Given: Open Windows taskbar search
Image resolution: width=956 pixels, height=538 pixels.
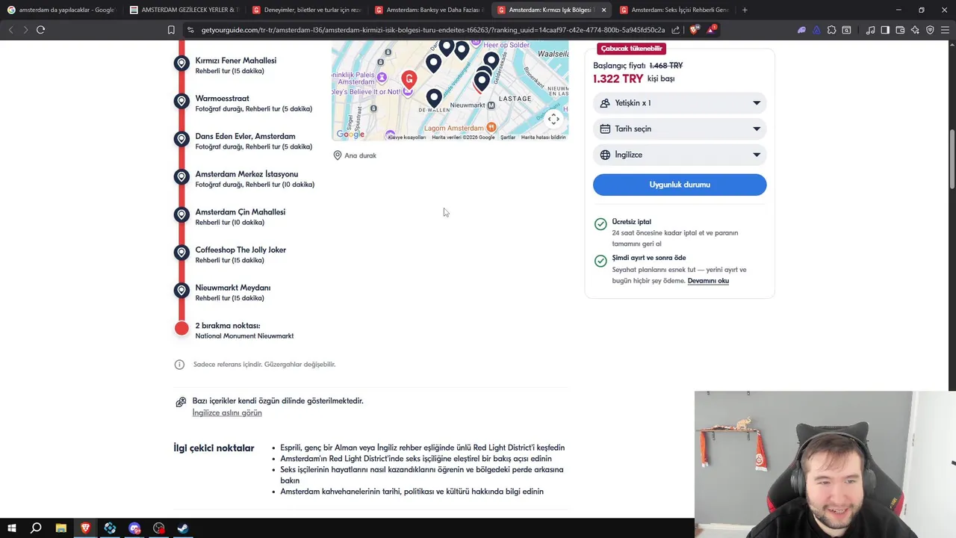Looking at the screenshot, I should pyautogui.click(x=36, y=528).
